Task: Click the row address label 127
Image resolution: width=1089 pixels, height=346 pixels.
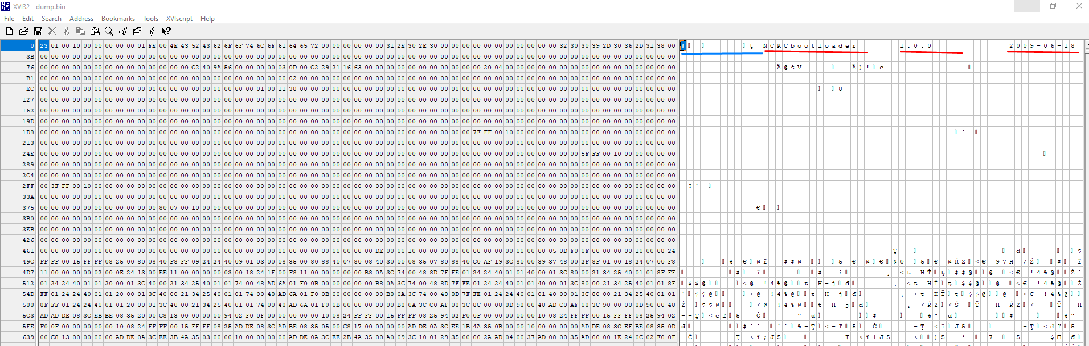Action: click(19, 99)
